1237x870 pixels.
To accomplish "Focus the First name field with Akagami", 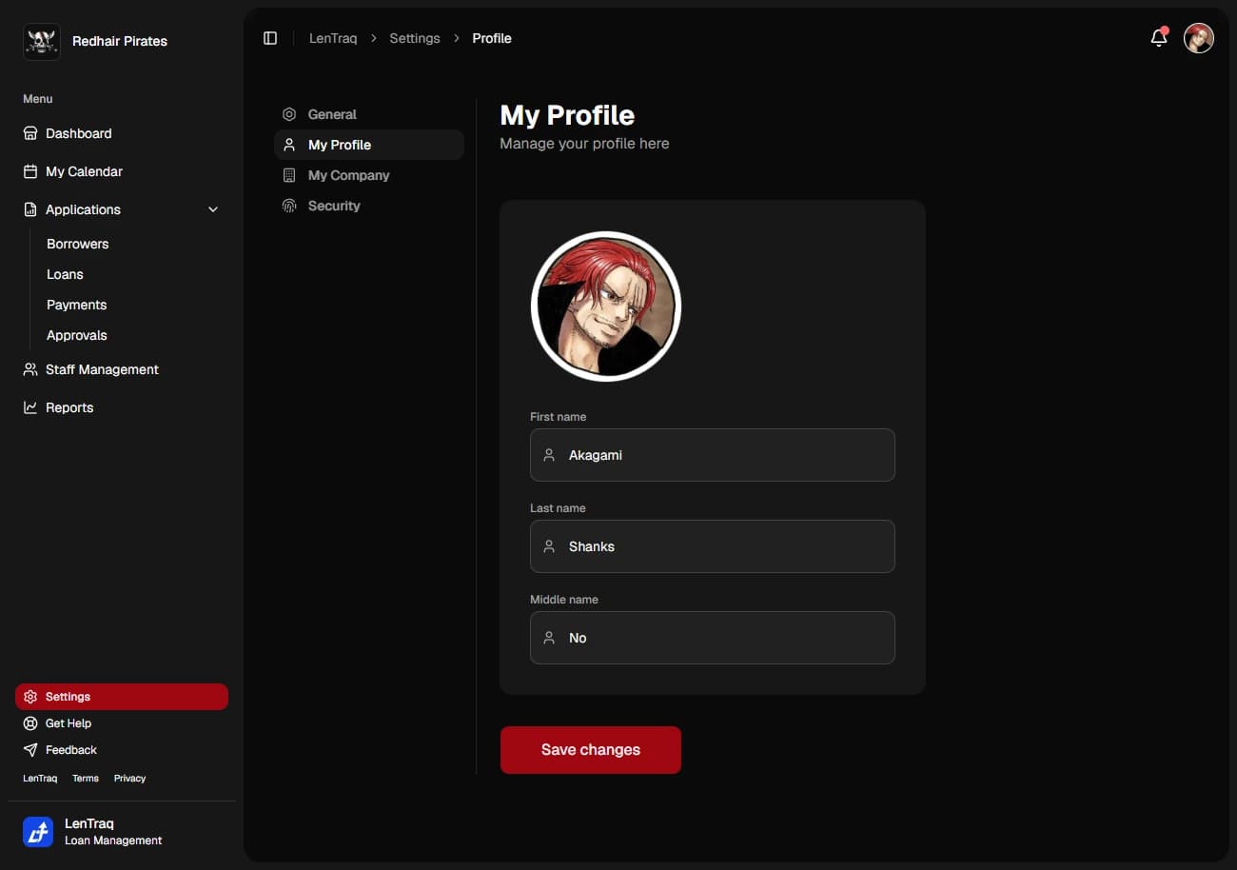I will click(x=713, y=455).
